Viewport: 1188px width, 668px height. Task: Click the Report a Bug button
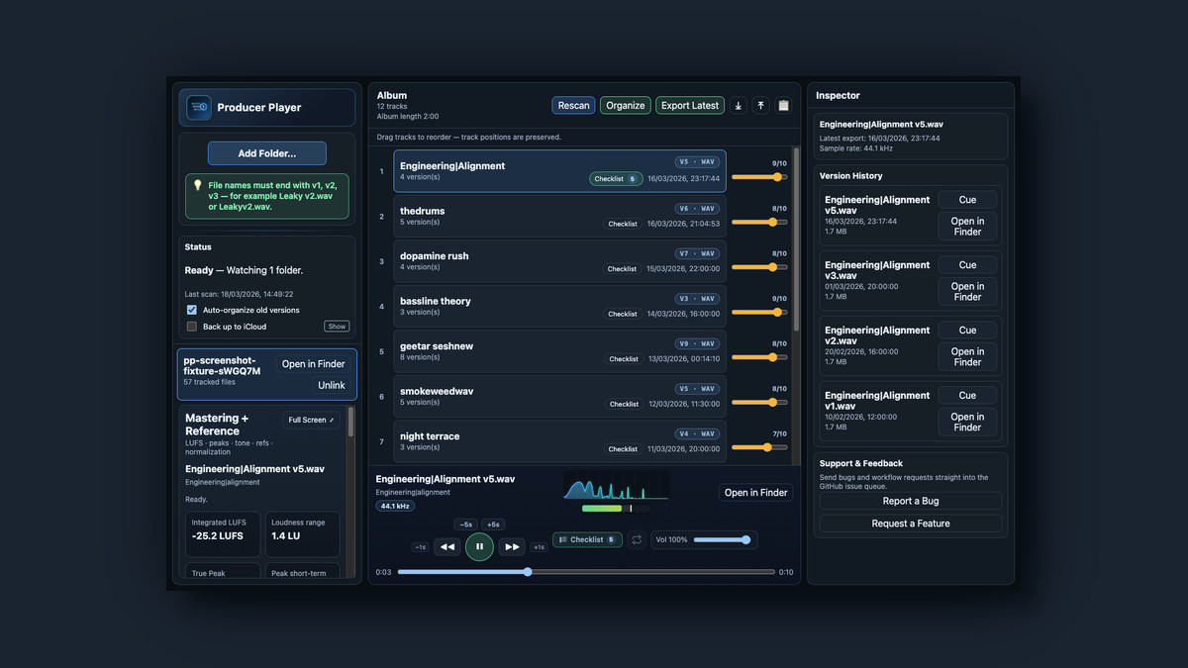(910, 501)
